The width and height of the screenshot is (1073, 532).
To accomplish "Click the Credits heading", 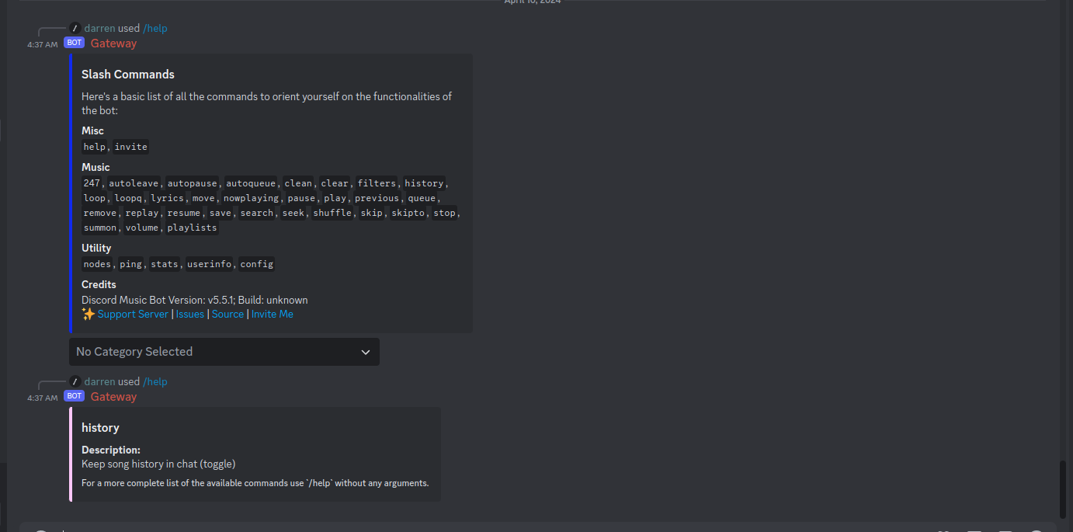I will (99, 284).
